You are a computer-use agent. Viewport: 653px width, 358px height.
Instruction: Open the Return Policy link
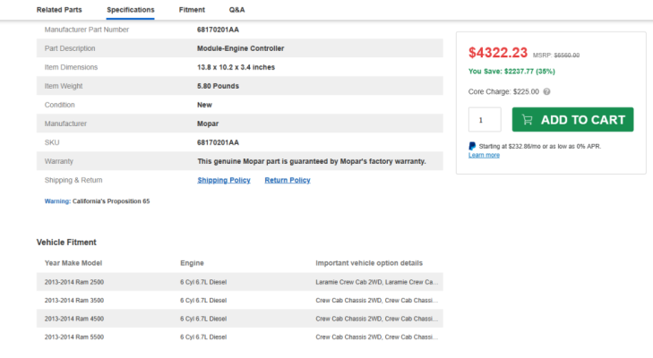click(288, 180)
